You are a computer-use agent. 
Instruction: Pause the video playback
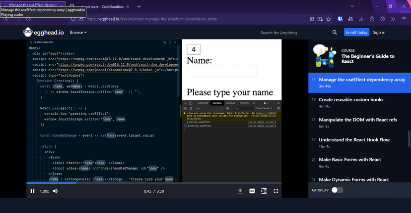(33, 191)
